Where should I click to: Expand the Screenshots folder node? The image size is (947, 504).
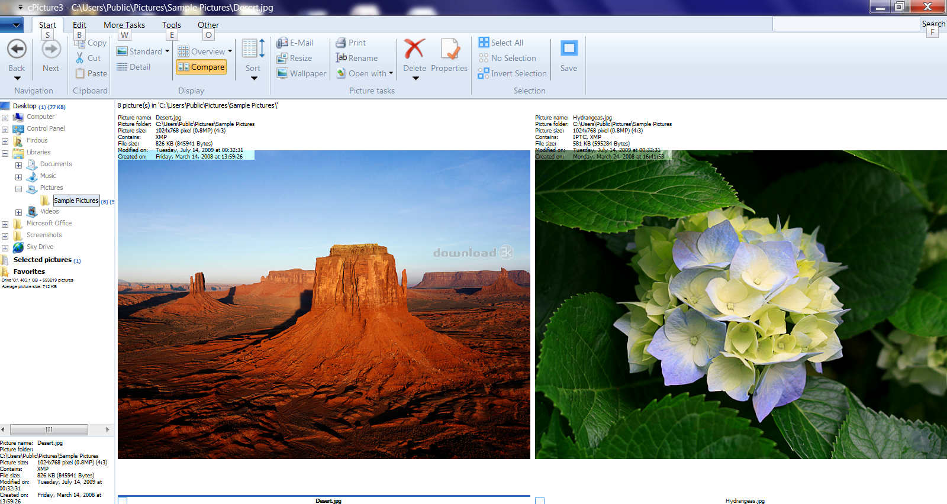5,236
